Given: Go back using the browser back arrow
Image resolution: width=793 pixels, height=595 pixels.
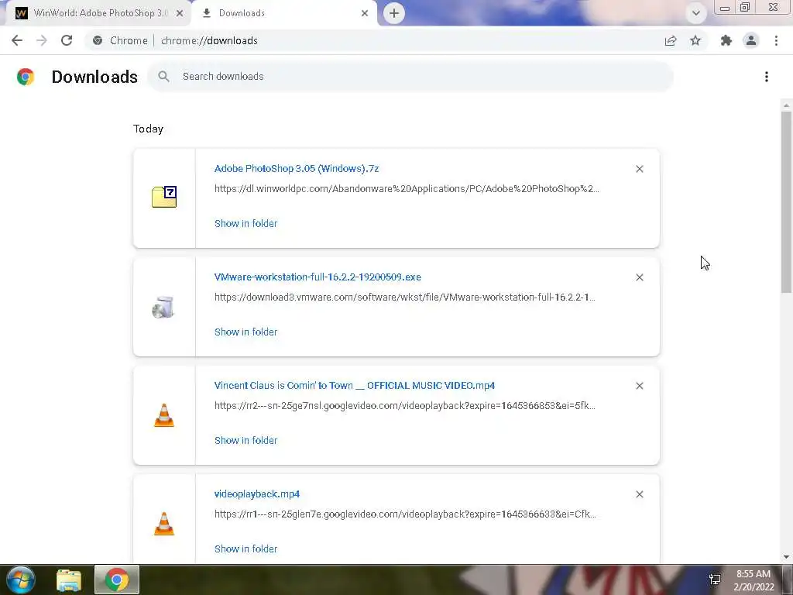Looking at the screenshot, I should point(17,40).
